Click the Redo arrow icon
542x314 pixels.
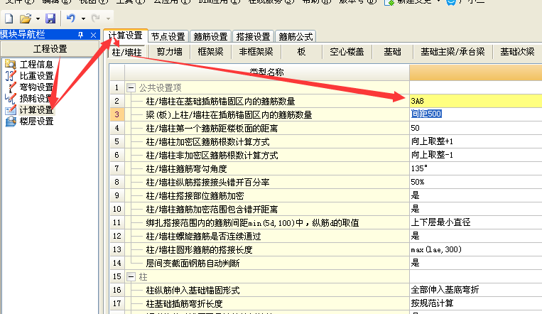click(95, 18)
